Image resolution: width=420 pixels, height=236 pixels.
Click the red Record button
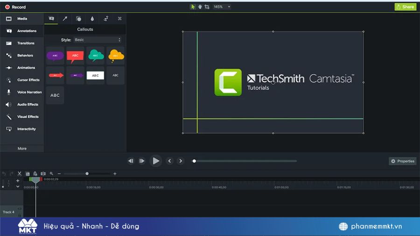(x=15, y=7)
